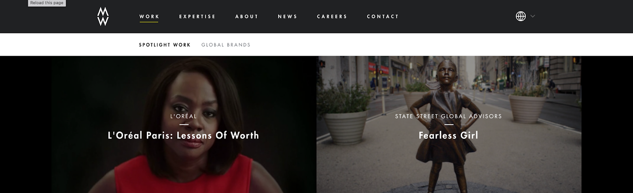Click the Reload this page tooltip
Viewport: 633px width, 193px height.
[47, 3]
